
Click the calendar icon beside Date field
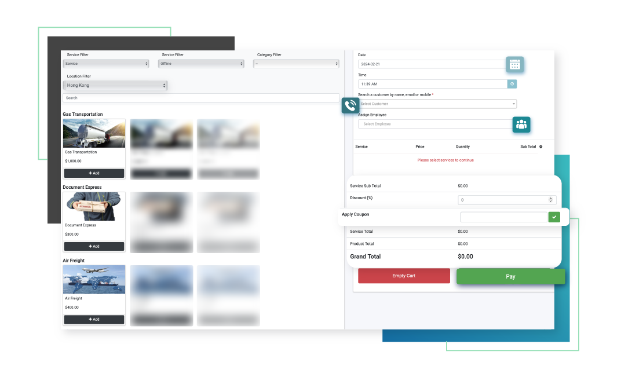514,64
